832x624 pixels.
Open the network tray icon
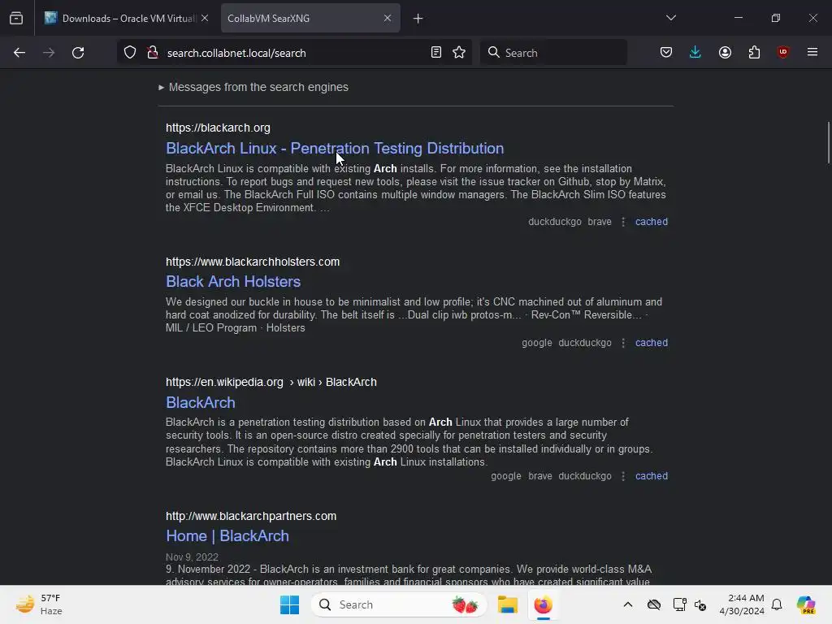pyautogui.click(x=679, y=604)
